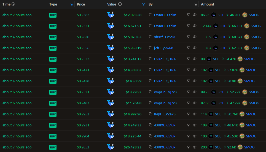Click the Time column header
The image size is (266, 152).
pyautogui.click(x=6, y=4)
